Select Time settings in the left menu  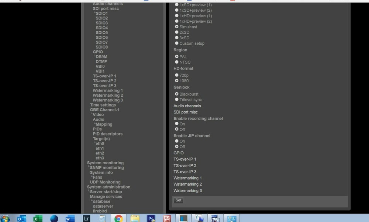click(x=103, y=105)
